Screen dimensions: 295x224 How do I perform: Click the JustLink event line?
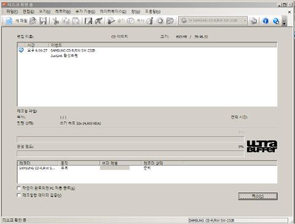[64, 56]
